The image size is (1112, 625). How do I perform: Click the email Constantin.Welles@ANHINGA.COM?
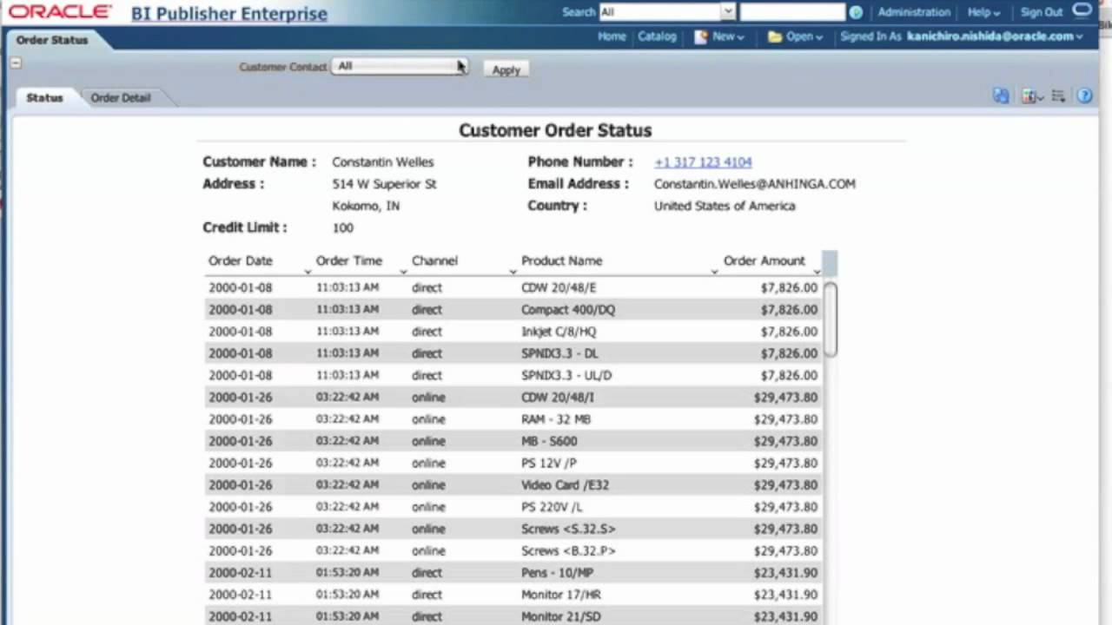pyautogui.click(x=755, y=184)
